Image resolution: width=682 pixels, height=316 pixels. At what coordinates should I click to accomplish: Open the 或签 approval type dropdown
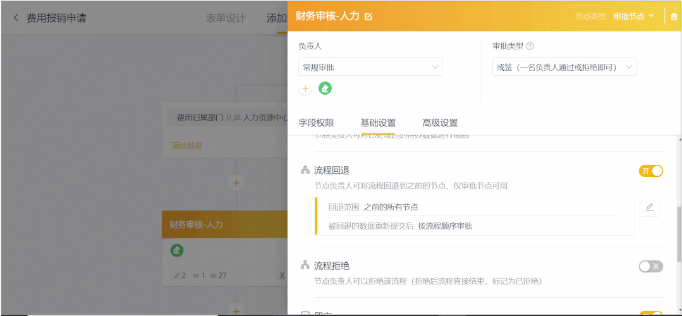coord(564,67)
